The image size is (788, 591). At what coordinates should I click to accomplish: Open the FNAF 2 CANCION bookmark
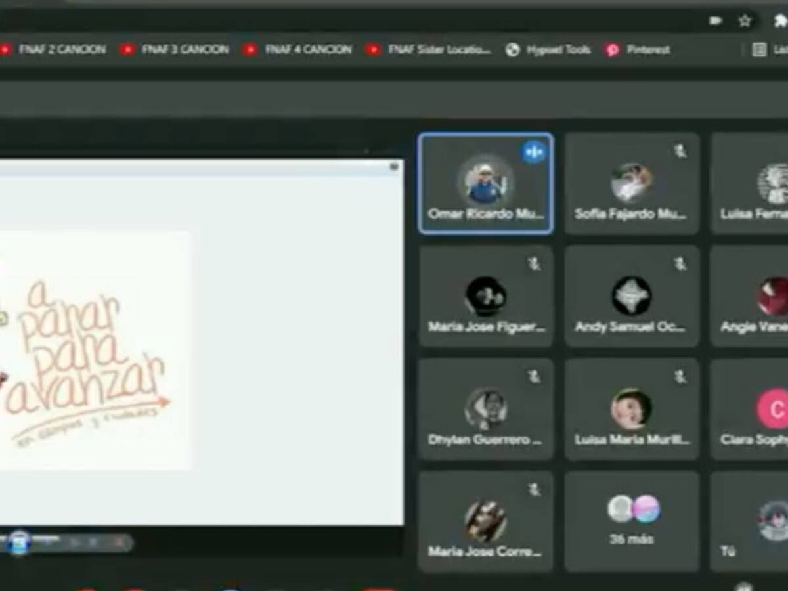[x=54, y=49]
